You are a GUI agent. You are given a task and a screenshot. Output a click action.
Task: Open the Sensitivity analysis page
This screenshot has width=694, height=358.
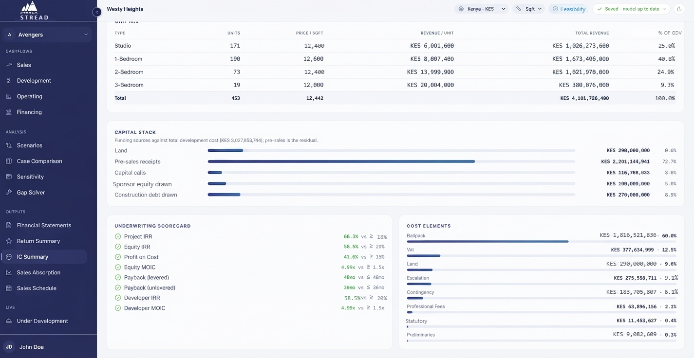(30, 177)
